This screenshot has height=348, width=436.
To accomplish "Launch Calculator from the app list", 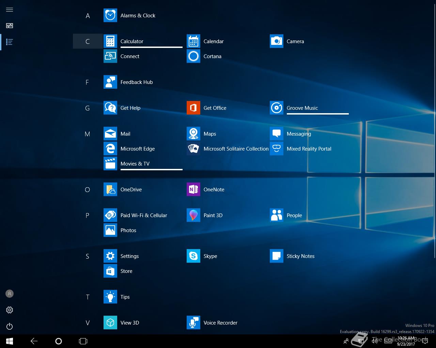I will [110, 41].
